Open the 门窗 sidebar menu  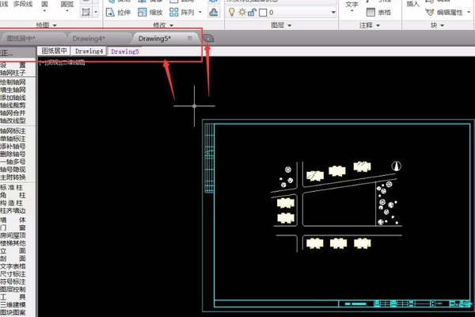(x=13, y=227)
